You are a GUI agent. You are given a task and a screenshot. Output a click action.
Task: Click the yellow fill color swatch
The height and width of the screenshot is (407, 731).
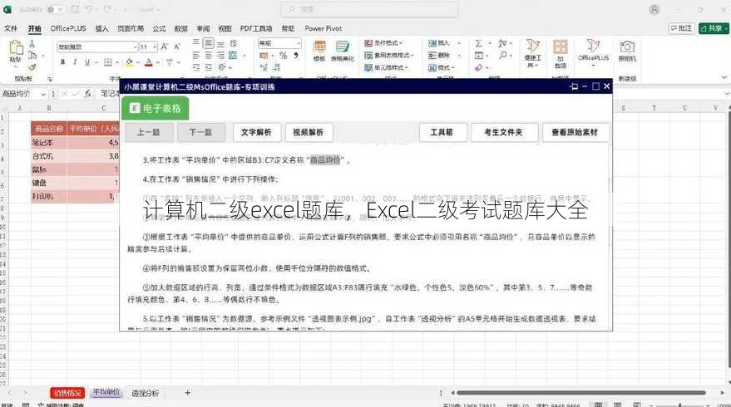click(x=129, y=62)
